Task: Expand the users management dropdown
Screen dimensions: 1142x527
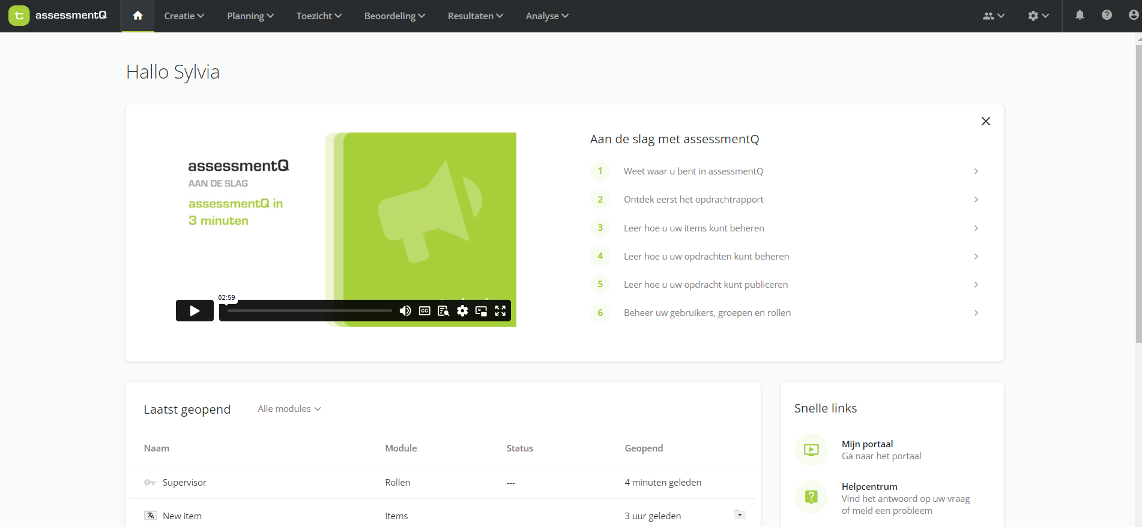Action: coord(993,16)
